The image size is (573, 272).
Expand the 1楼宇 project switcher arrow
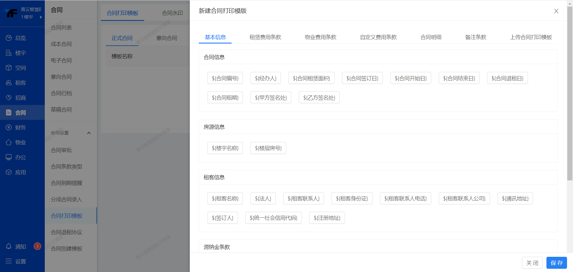pos(41,17)
